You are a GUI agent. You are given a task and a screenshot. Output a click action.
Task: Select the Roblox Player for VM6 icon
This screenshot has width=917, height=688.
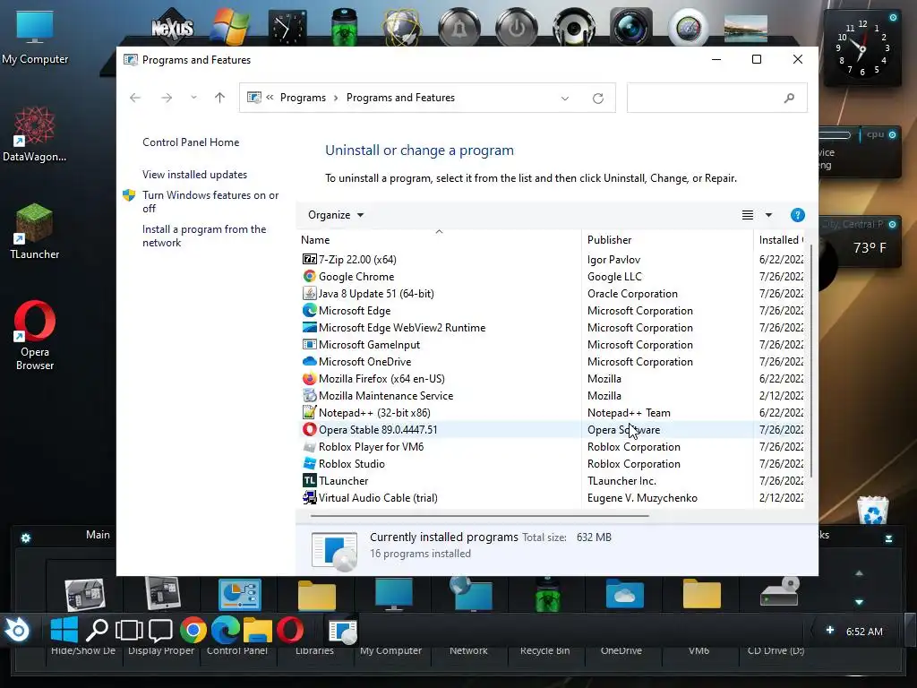pos(309,446)
